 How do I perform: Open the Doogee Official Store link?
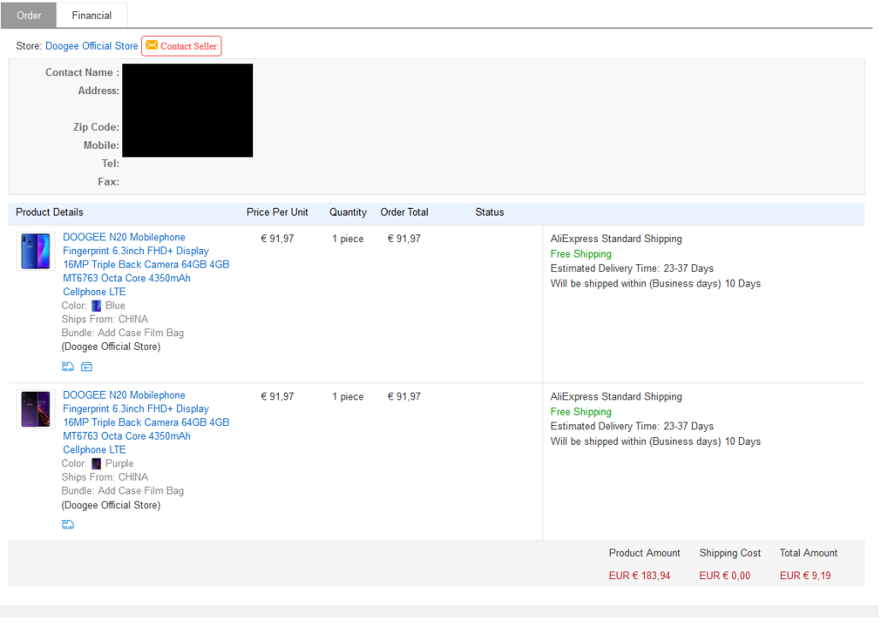[91, 46]
